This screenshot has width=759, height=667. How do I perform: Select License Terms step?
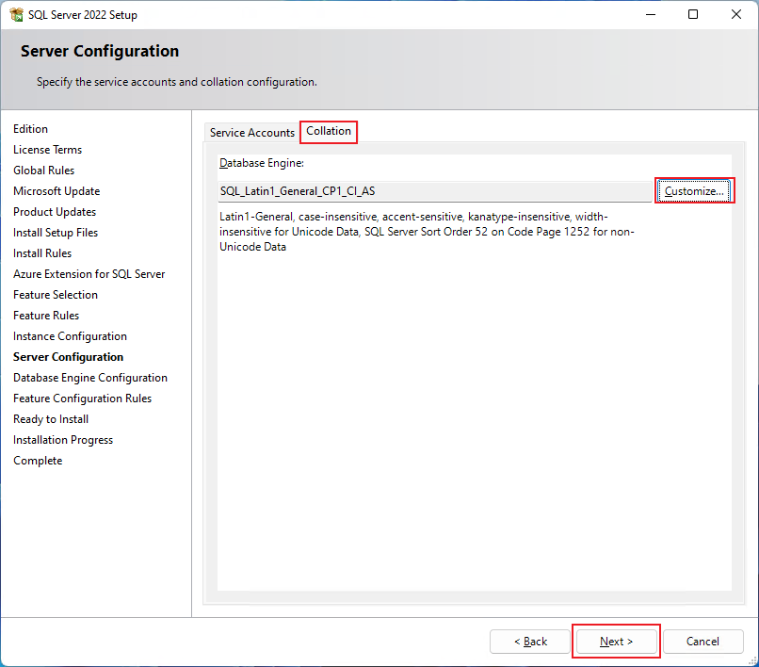[x=47, y=150]
